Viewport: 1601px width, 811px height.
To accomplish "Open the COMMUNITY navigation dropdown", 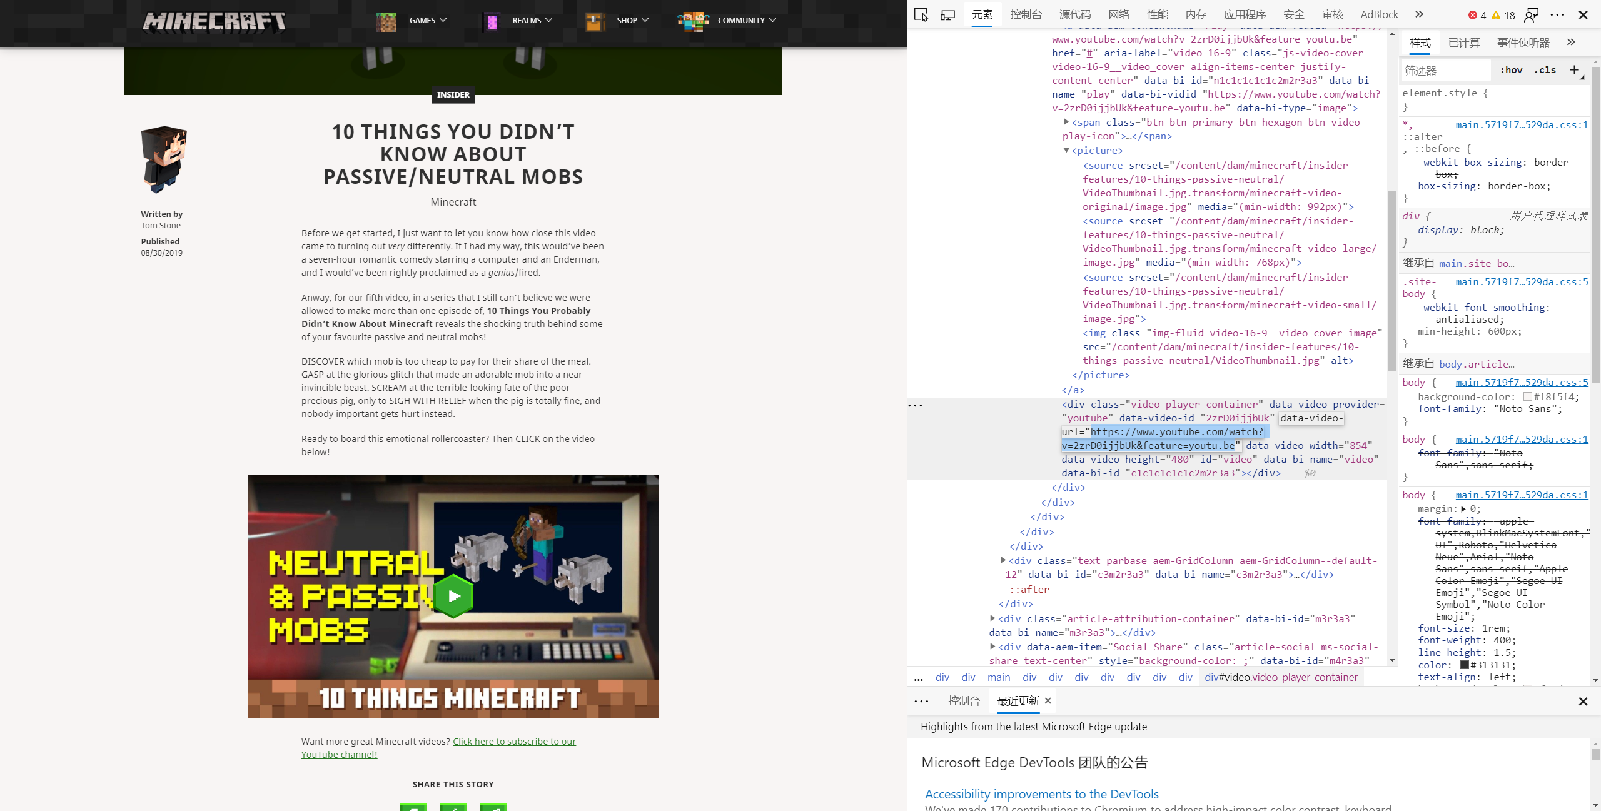I will click(746, 20).
